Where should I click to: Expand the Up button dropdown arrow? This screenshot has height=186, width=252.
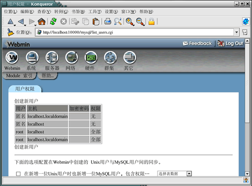coord(15,25)
